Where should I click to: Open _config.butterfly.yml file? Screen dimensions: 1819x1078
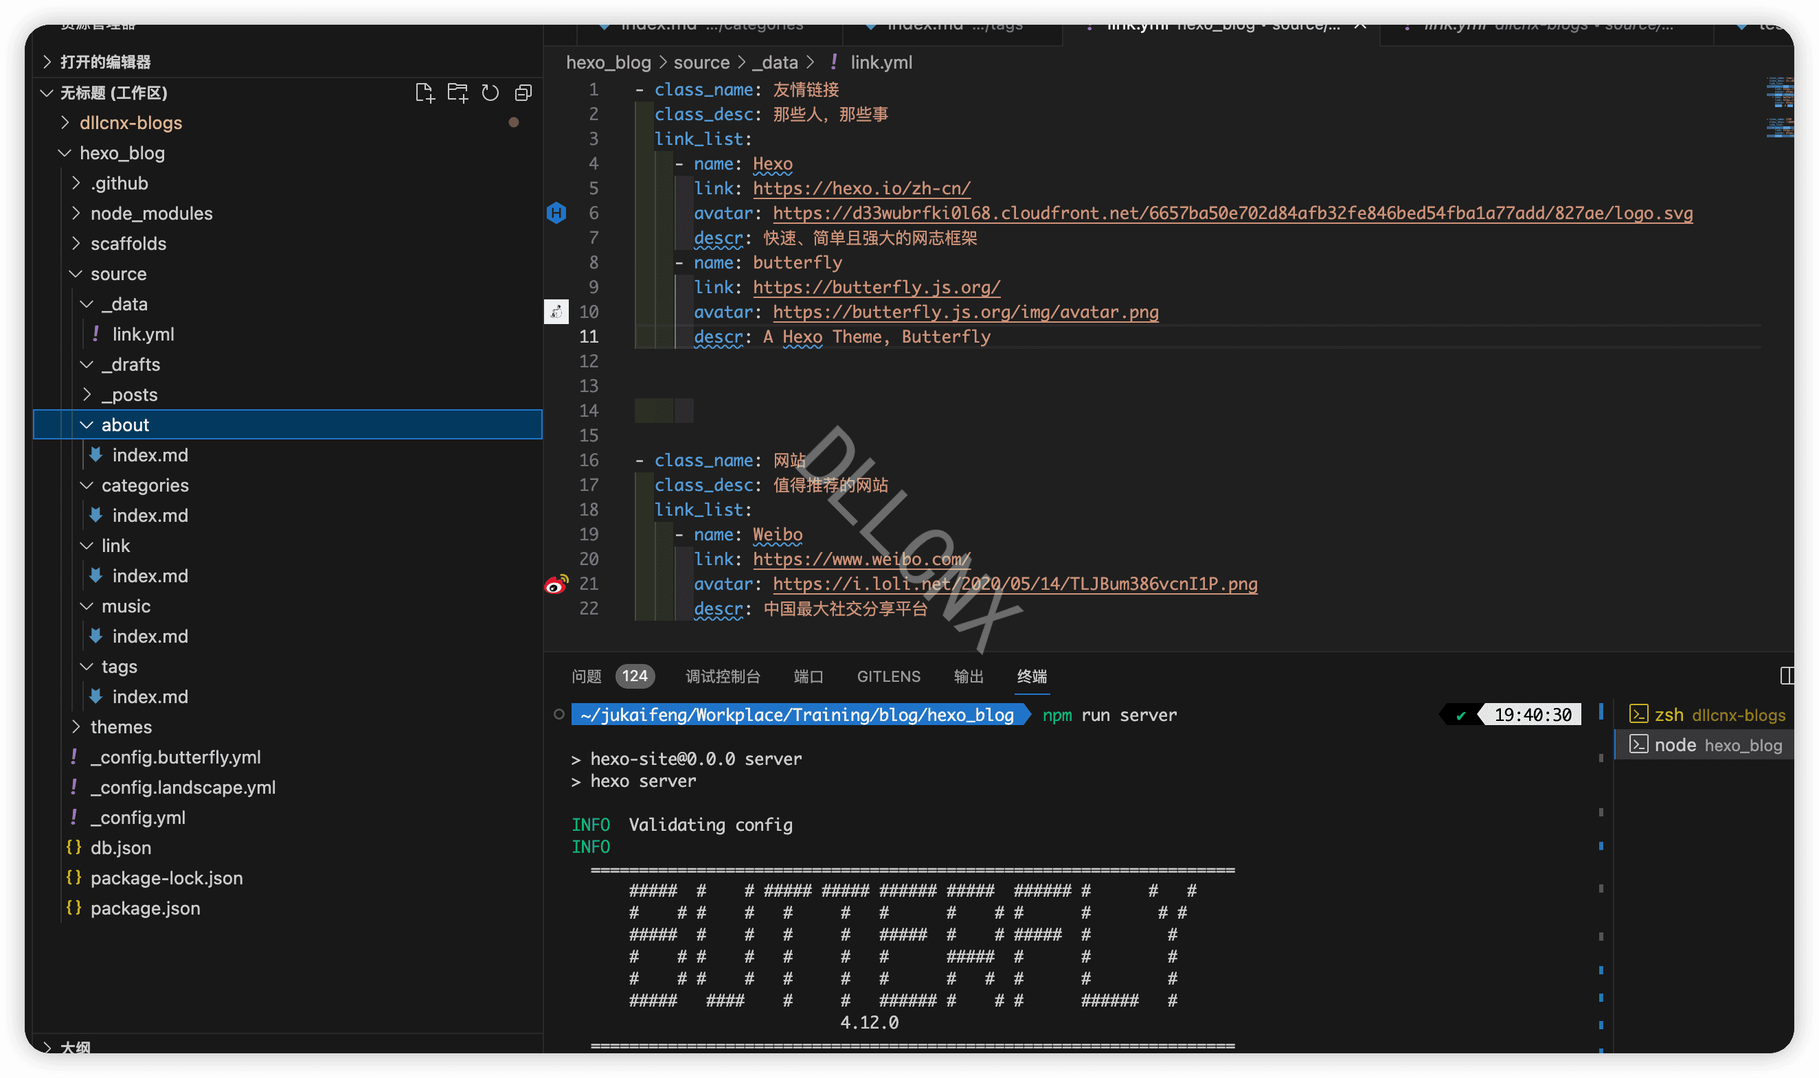[x=175, y=757]
